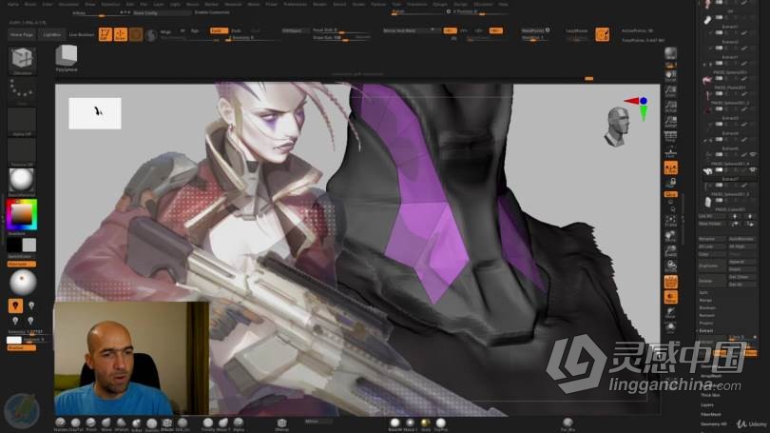Screen dimensions: 770x433
Task: Click the head-shaped camera view thumbnail
Action: (x=618, y=127)
